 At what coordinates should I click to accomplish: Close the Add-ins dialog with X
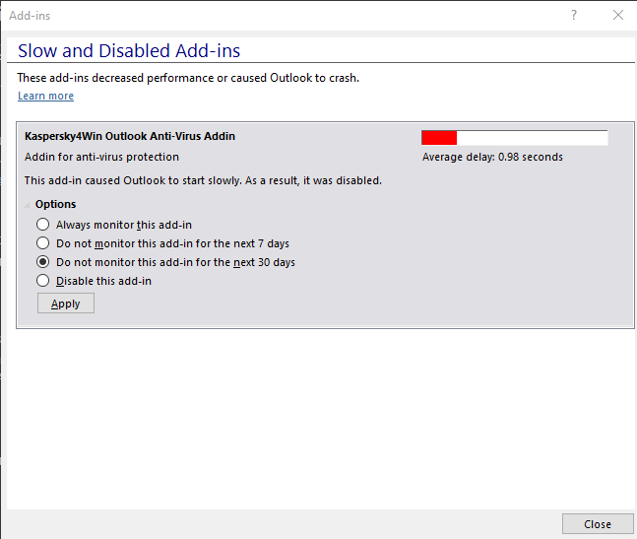click(x=618, y=16)
